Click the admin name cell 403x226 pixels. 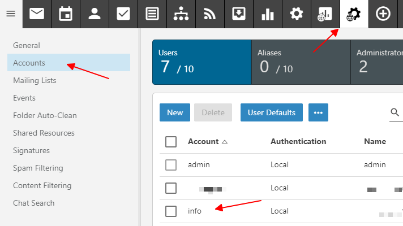pyautogui.click(x=375, y=164)
